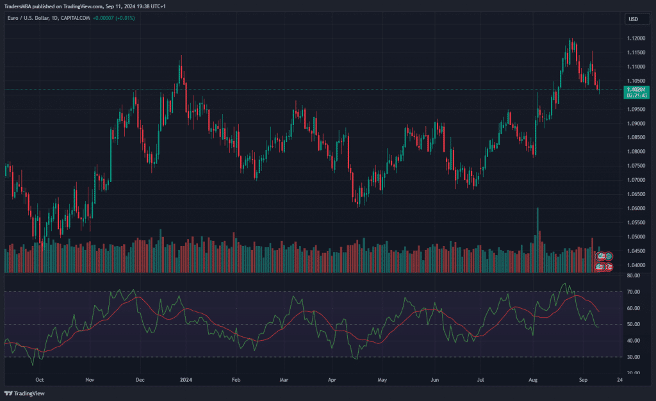Screen dimensions: 656x401
Task: Select the Aug marker on the time axis
Action: (x=534, y=379)
